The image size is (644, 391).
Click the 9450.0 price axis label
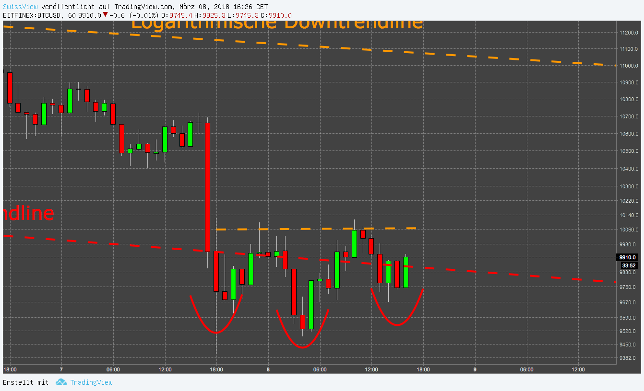click(629, 345)
